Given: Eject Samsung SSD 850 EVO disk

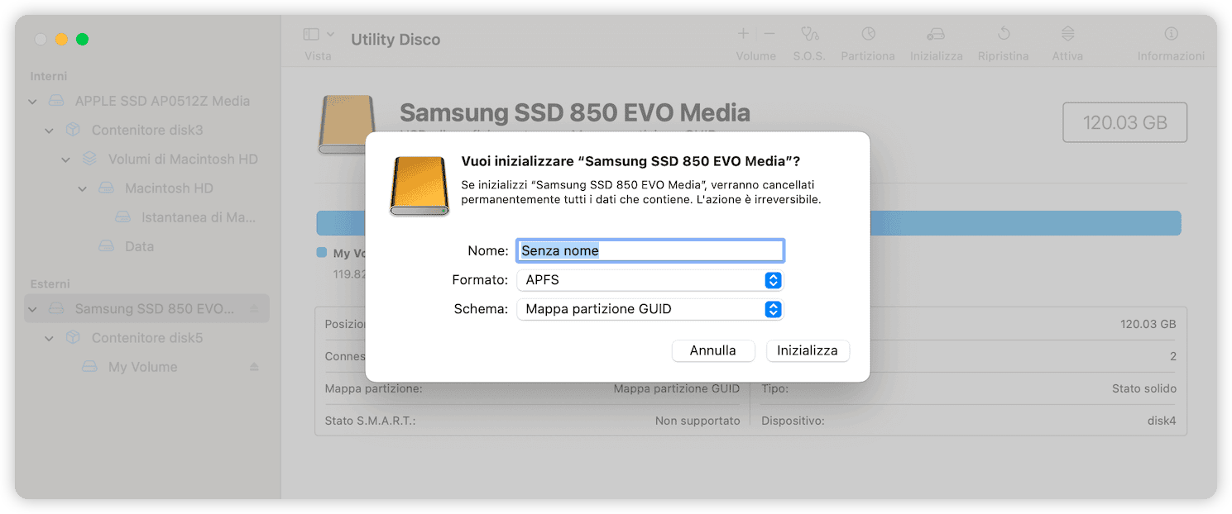Looking at the screenshot, I should 254,308.
